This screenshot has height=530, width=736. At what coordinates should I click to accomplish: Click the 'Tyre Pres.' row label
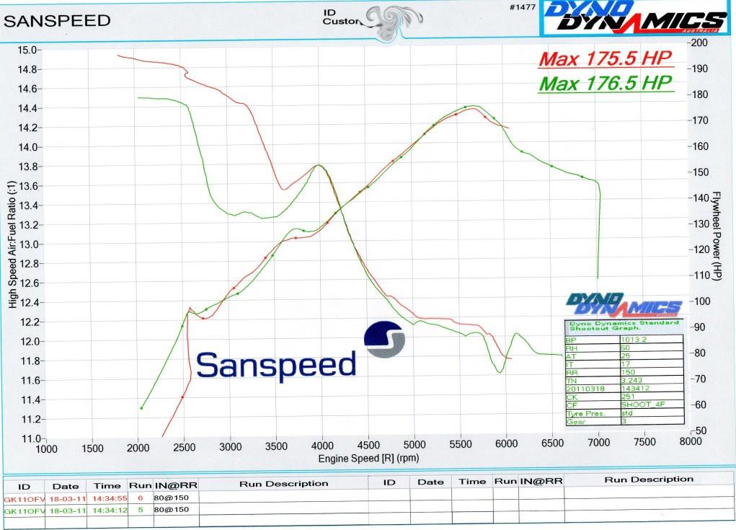click(585, 414)
